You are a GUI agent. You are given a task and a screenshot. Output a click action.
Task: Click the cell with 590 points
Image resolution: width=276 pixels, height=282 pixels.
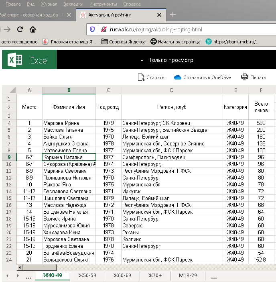[261, 123]
